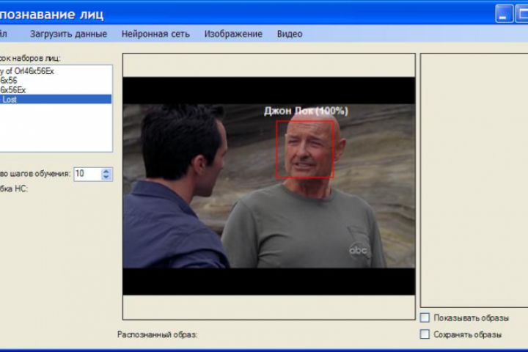Click the Распознанный образ label
This screenshot has height=352, width=528.
click(158, 335)
